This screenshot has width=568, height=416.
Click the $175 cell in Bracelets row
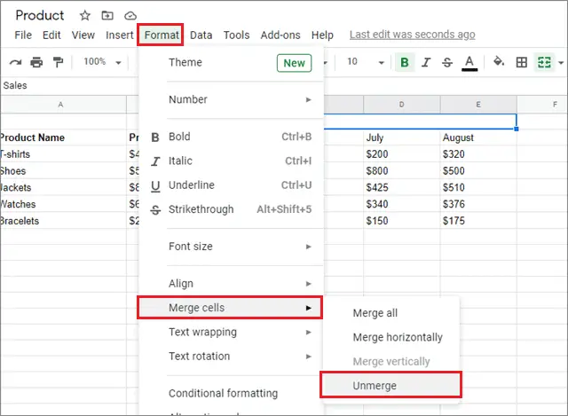[x=478, y=221]
